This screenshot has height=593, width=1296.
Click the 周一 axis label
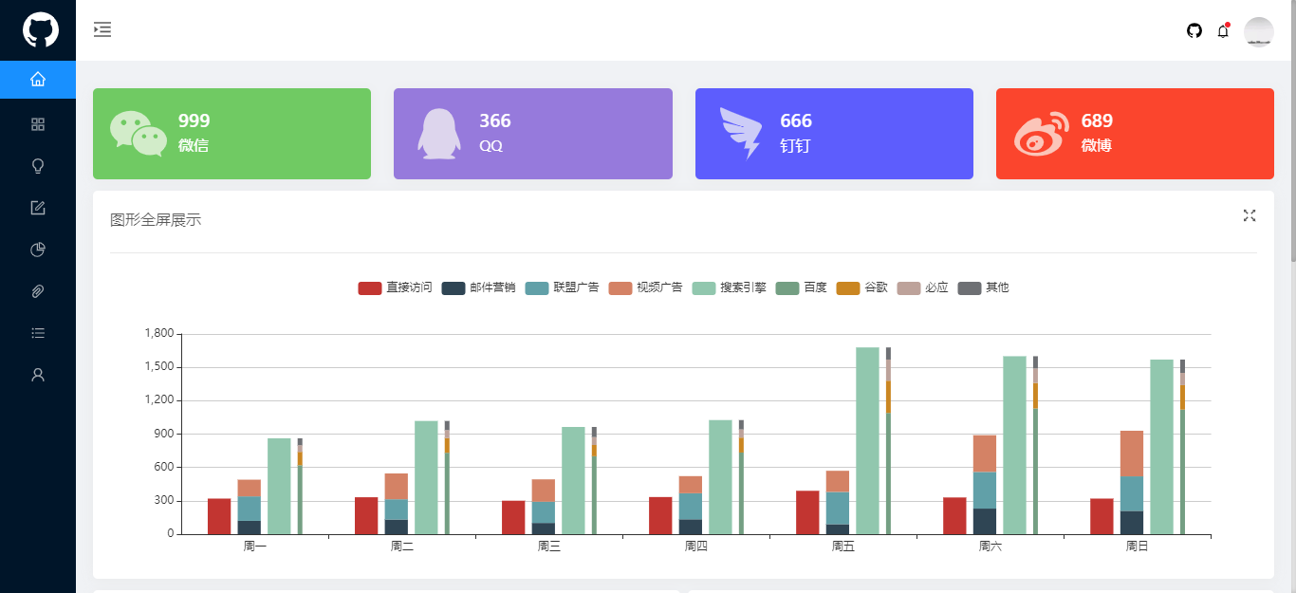tap(255, 547)
